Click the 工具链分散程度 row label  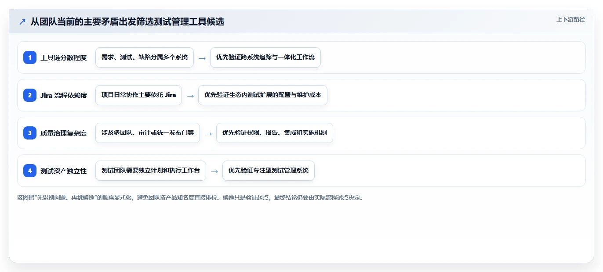point(64,57)
